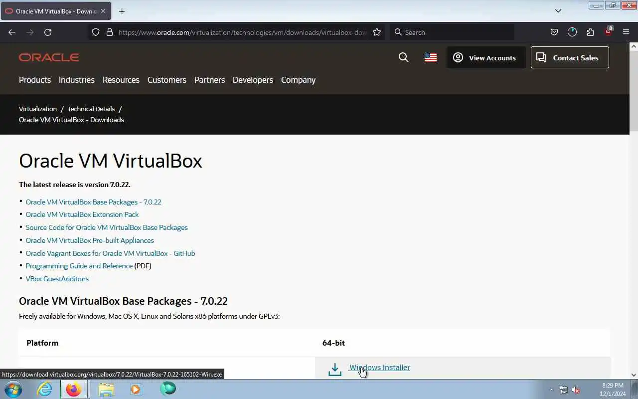Image resolution: width=638 pixels, height=399 pixels.
Task: Open the Windows Start menu
Action: [x=13, y=389]
